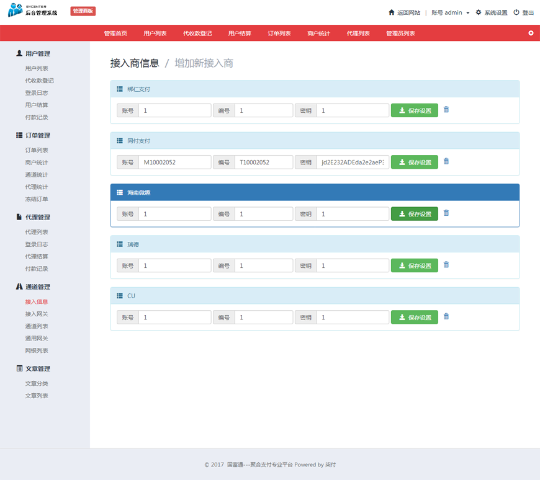The height and width of the screenshot is (480, 540).
Task: Click the 系统设置 gear icon
Action: pyautogui.click(x=479, y=12)
